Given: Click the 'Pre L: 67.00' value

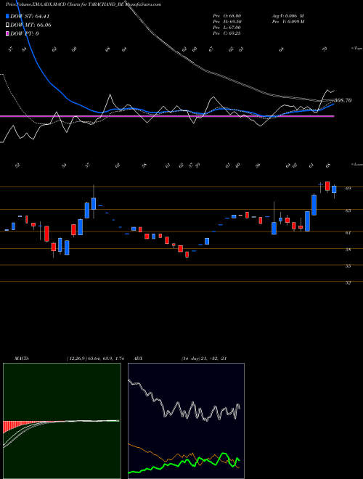Looking at the screenshot, I should pos(227,28).
